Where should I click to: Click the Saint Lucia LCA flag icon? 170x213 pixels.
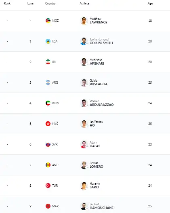click(x=48, y=41)
